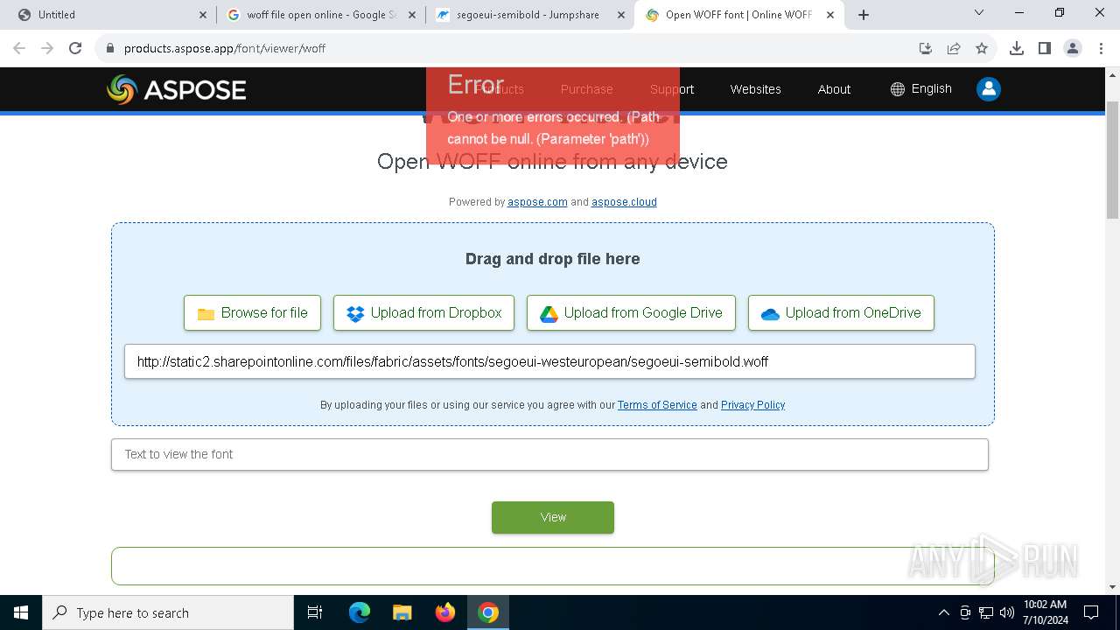Image resolution: width=1120 pixels, height=630 pixels.
Task: Launch Firefox from taskbar
Action: (445, 612)
